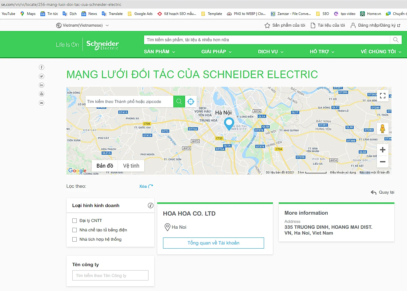The image size is (407, 291).
Task: Share page via Twitter icon
Action: click(42, 76)
